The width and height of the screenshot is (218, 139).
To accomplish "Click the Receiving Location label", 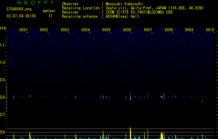I will click(81, 8).
